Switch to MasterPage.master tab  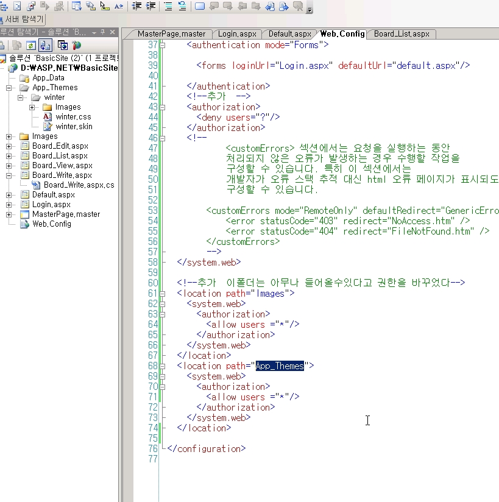pyautogui.click(x=171, y=34)
